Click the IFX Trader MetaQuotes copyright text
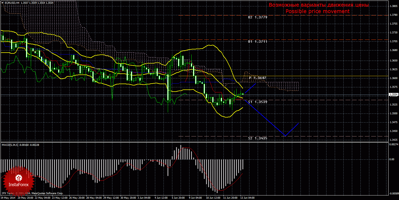Image resolution: width=399 pixels, height=200 pixels. [32, 193]
